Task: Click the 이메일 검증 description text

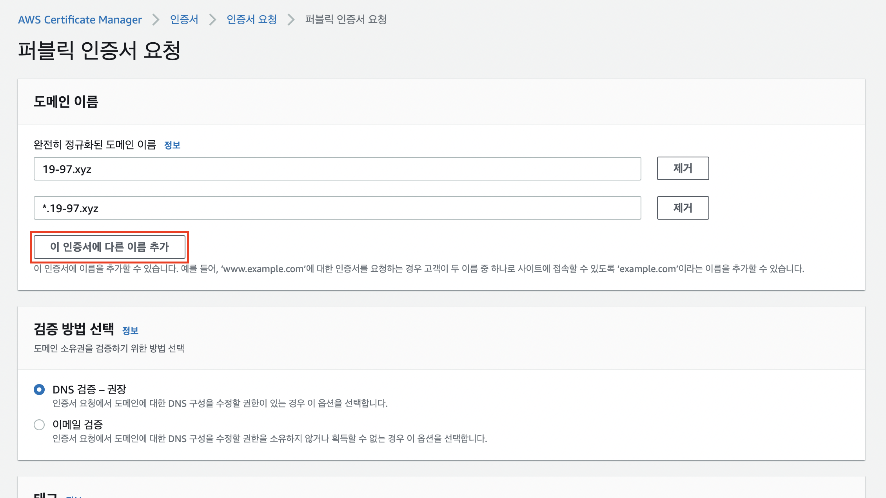Action: (x=270, y=438)
